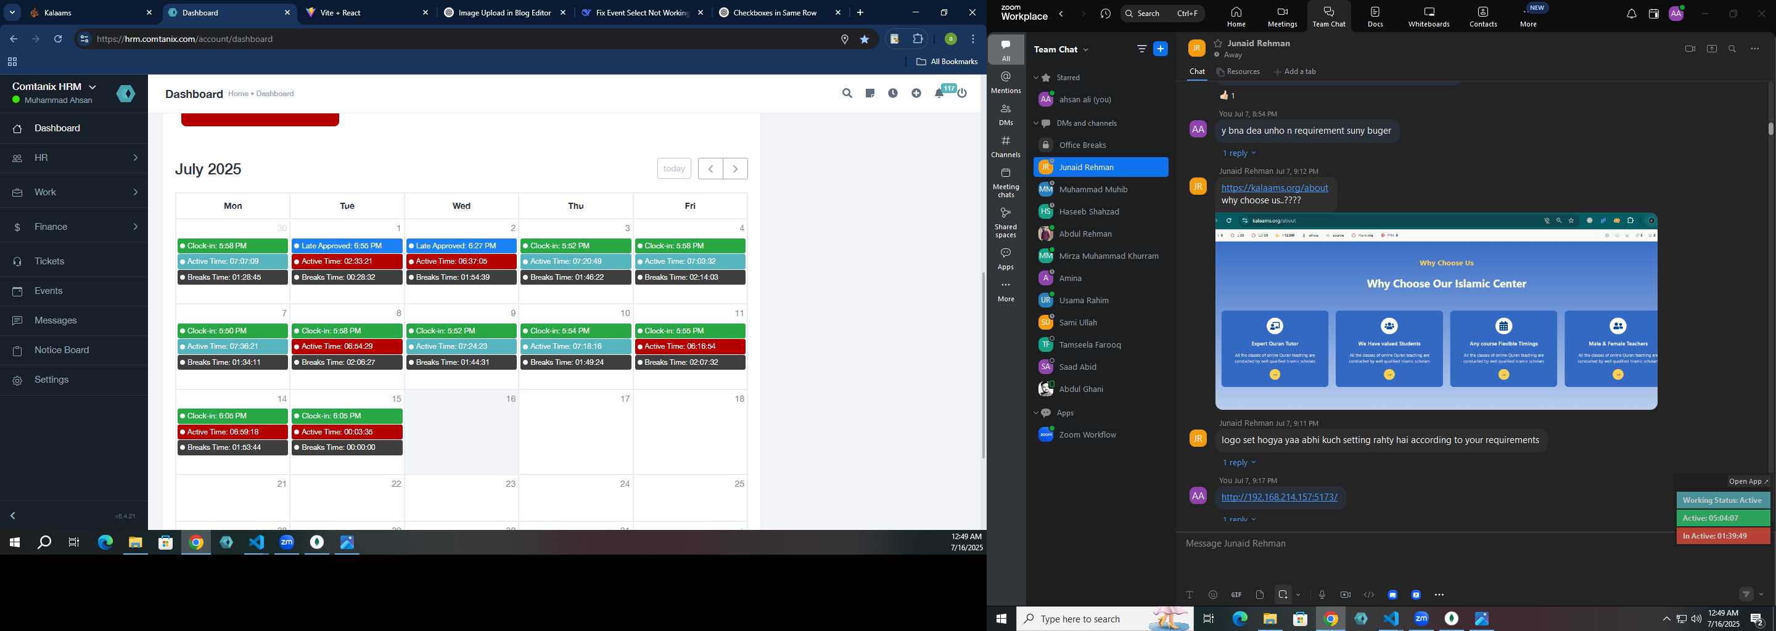Screen dimensions: 1776x631
Task: Open Meeting chats in the Zoom sidebar
Action: tap(1006, 182)
